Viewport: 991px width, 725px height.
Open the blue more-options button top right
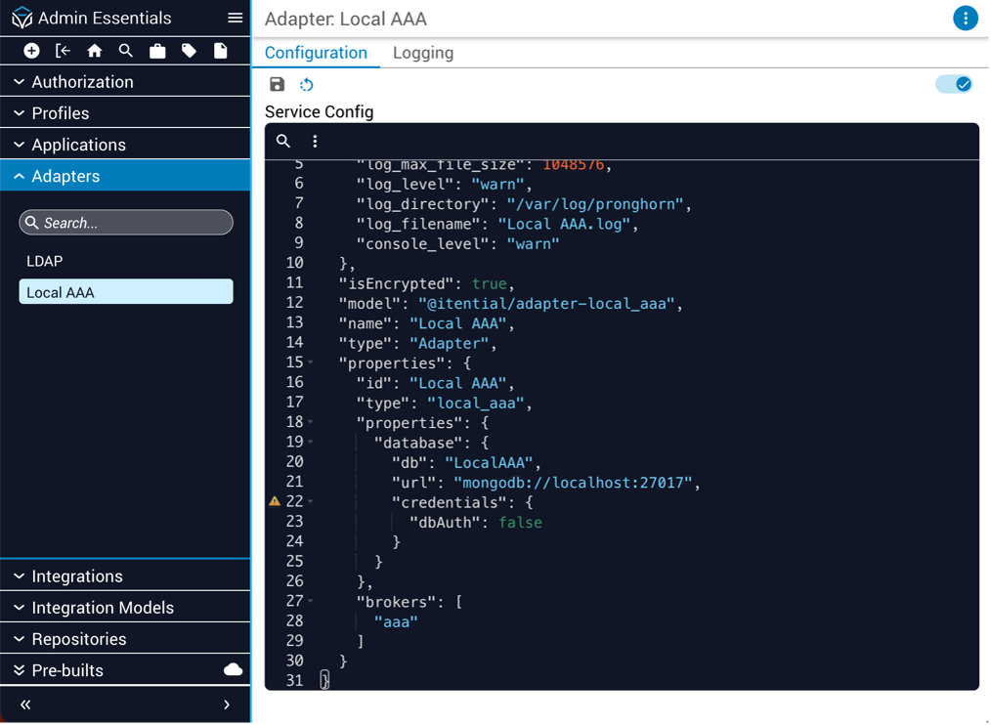(x=966, y=19)
